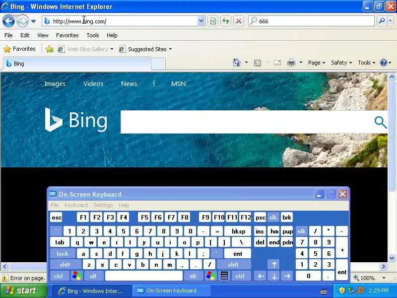Click the Error on page warning icon
This screenshot has height=298, width=397.
click(x=4, y=278)
